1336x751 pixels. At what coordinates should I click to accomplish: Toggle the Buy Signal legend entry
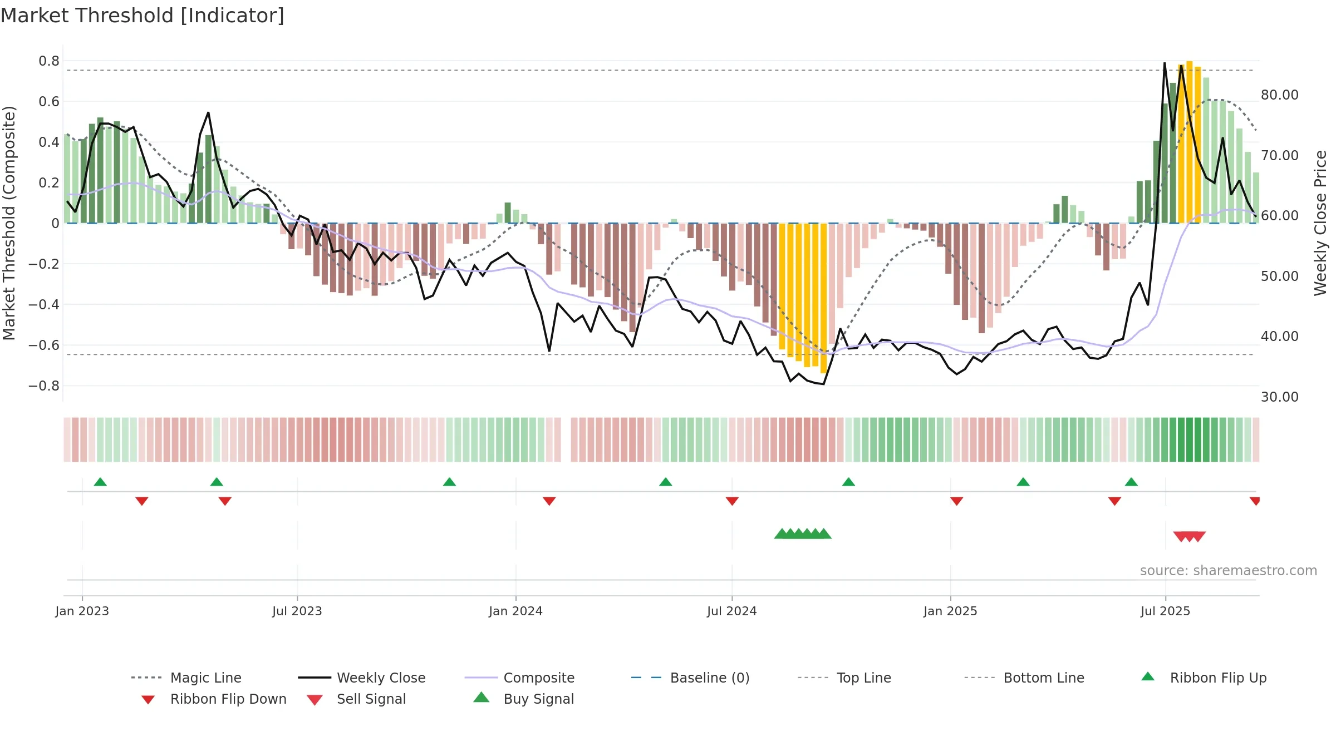523,699
